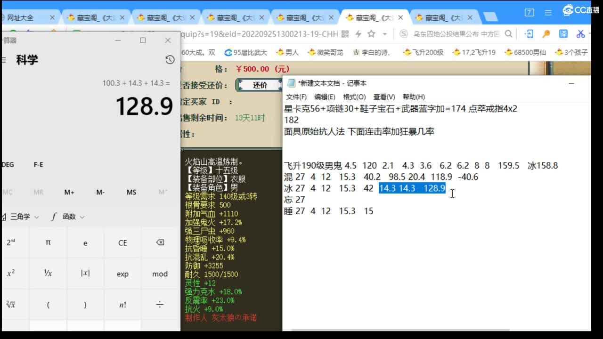The width and height of the screenshot is (603, 339).
Task: Click the close parenthesis key
Action: coord(85,305)
